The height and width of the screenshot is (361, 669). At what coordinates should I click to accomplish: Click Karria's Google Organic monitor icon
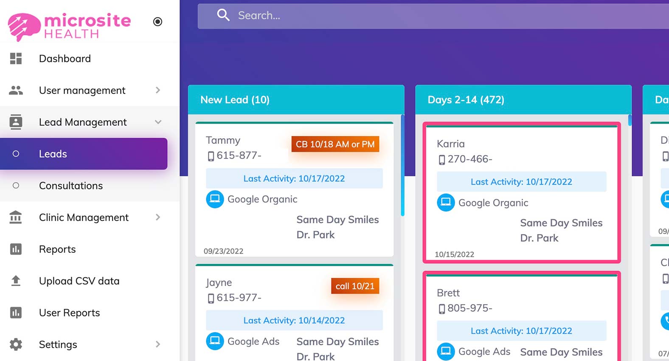click(446, 203)
